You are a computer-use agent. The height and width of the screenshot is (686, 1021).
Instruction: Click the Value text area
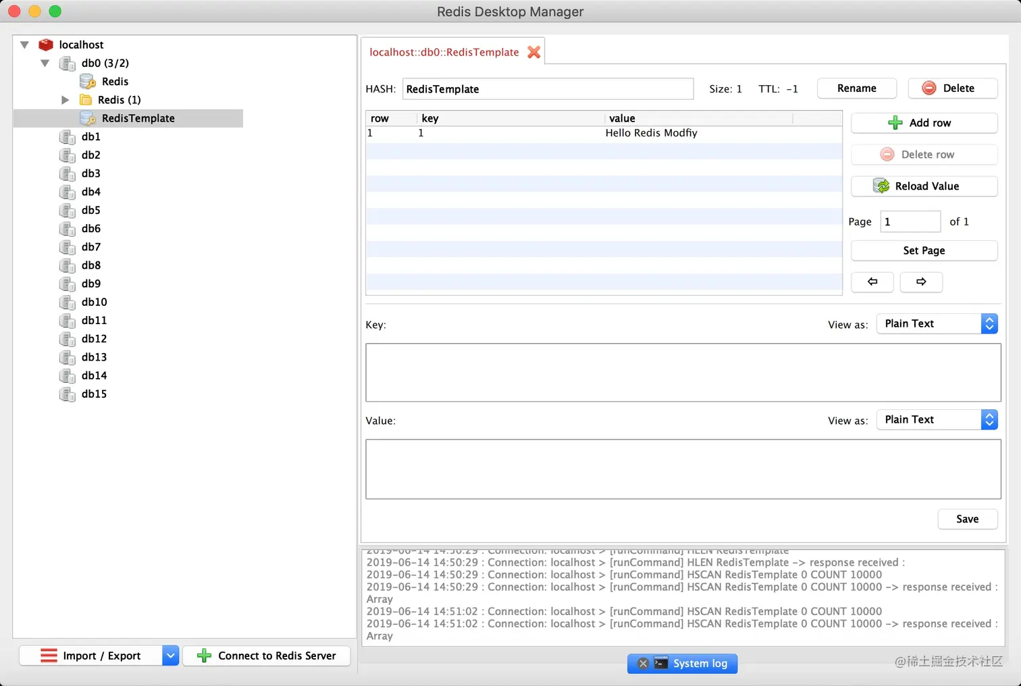point(683,469)
